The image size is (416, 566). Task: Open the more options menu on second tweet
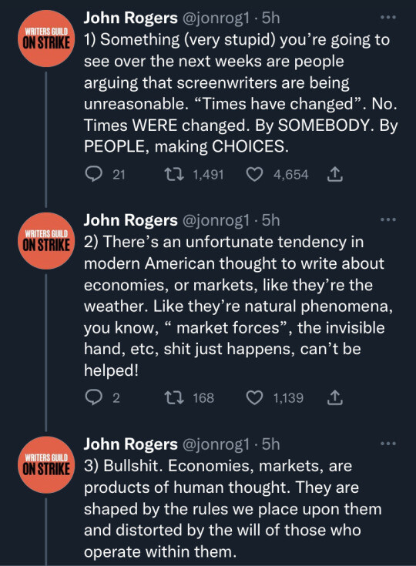coord(388,219)
